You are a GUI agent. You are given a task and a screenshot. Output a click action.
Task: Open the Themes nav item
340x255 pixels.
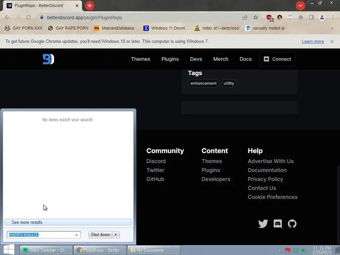point(140,59)
